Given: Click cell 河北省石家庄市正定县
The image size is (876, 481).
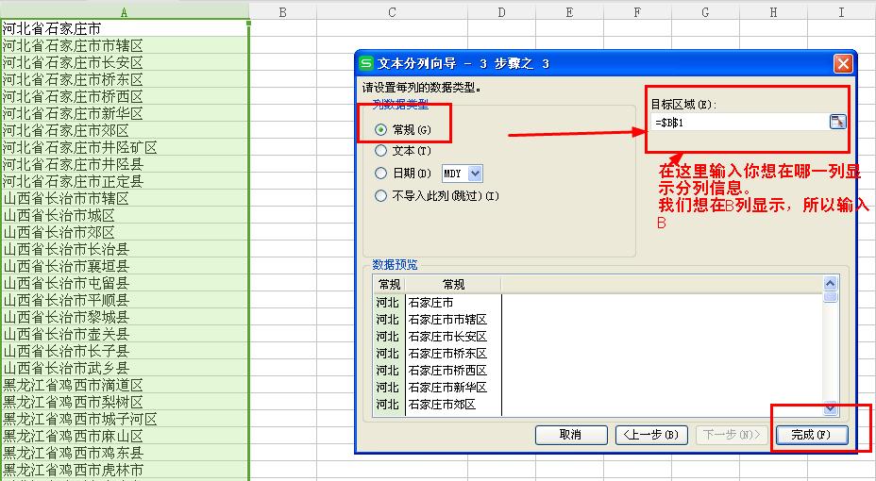Looking at the screenshot, I should tap(124, 181).
